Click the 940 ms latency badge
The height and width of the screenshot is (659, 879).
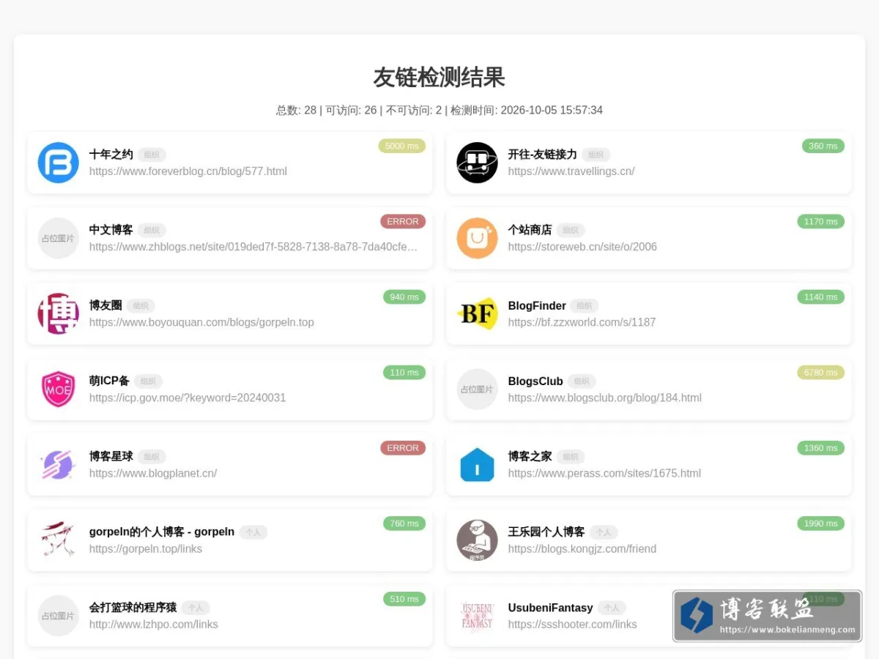[404, 297]
